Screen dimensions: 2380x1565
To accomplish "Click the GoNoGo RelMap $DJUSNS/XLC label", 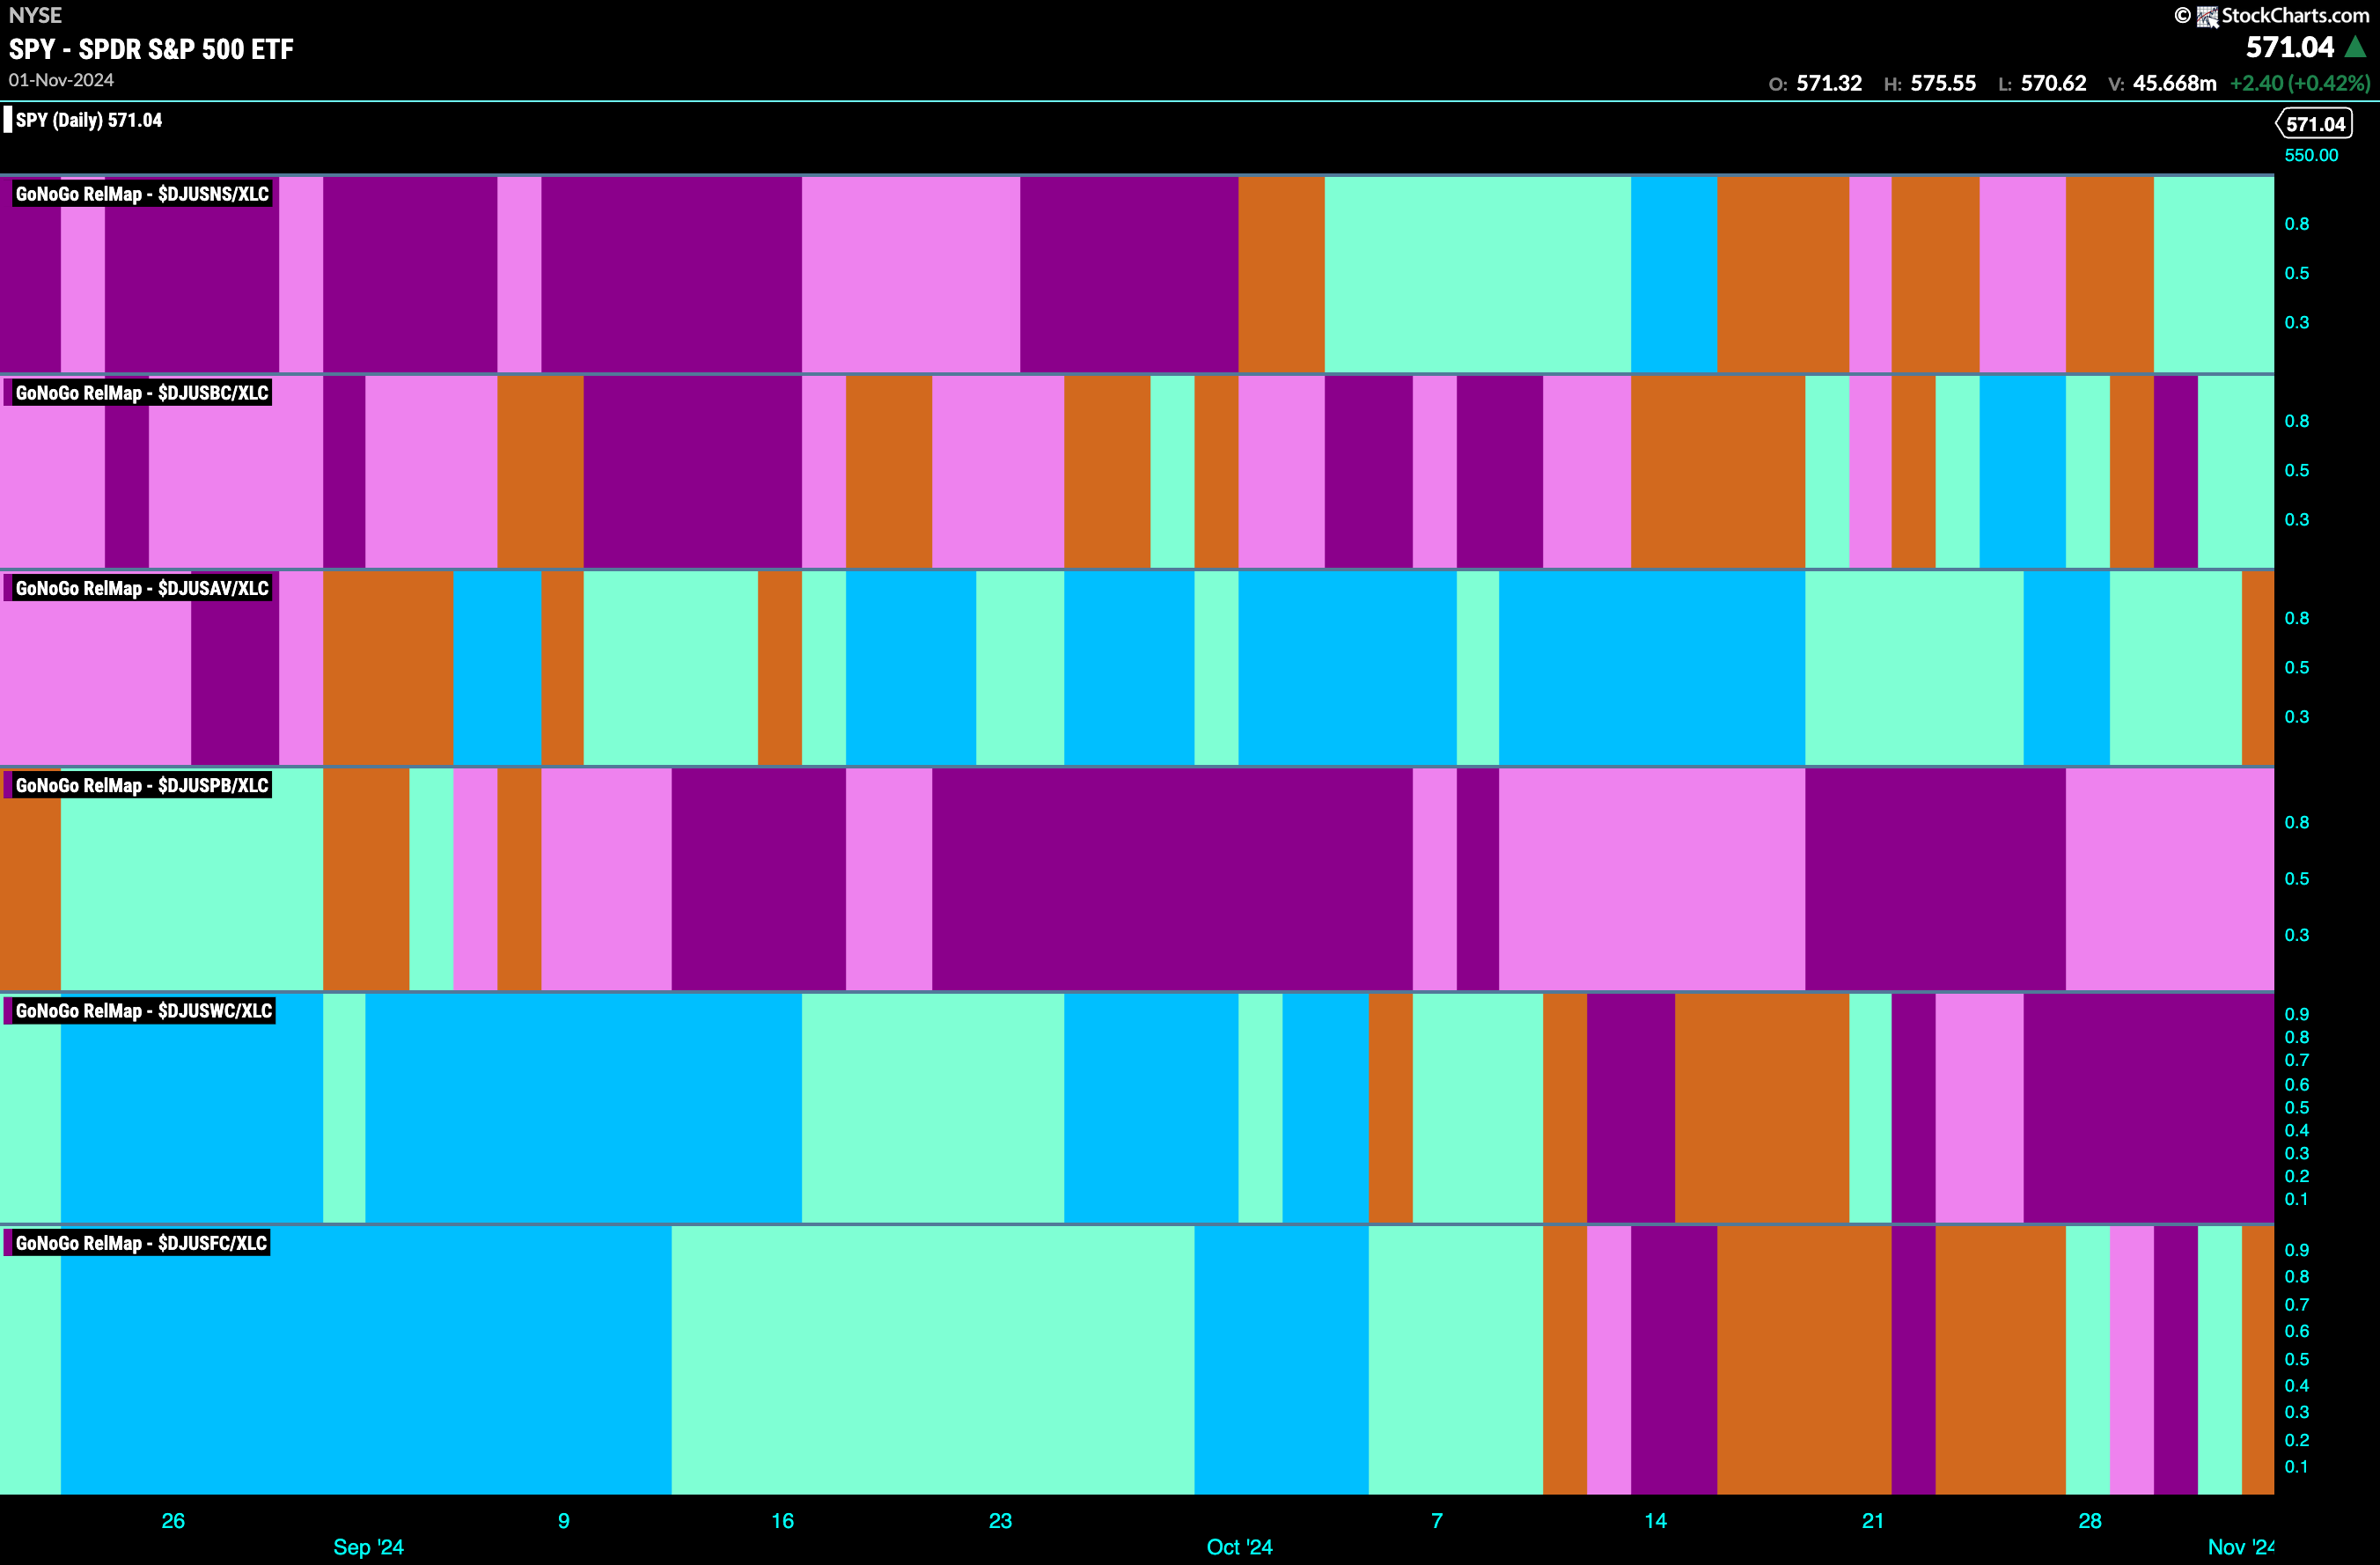I will coord(142,194).
